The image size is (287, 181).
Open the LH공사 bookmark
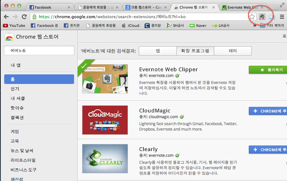tap(221, 26)
